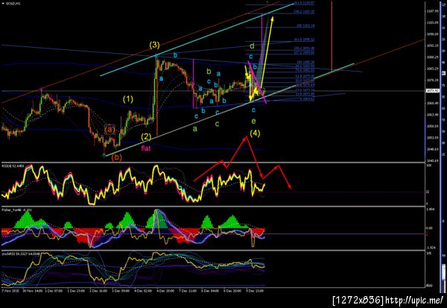Screen dimensions: 447x308
Task: Select the 161.8 Fibonacci level label
Action: coord(304,40)
